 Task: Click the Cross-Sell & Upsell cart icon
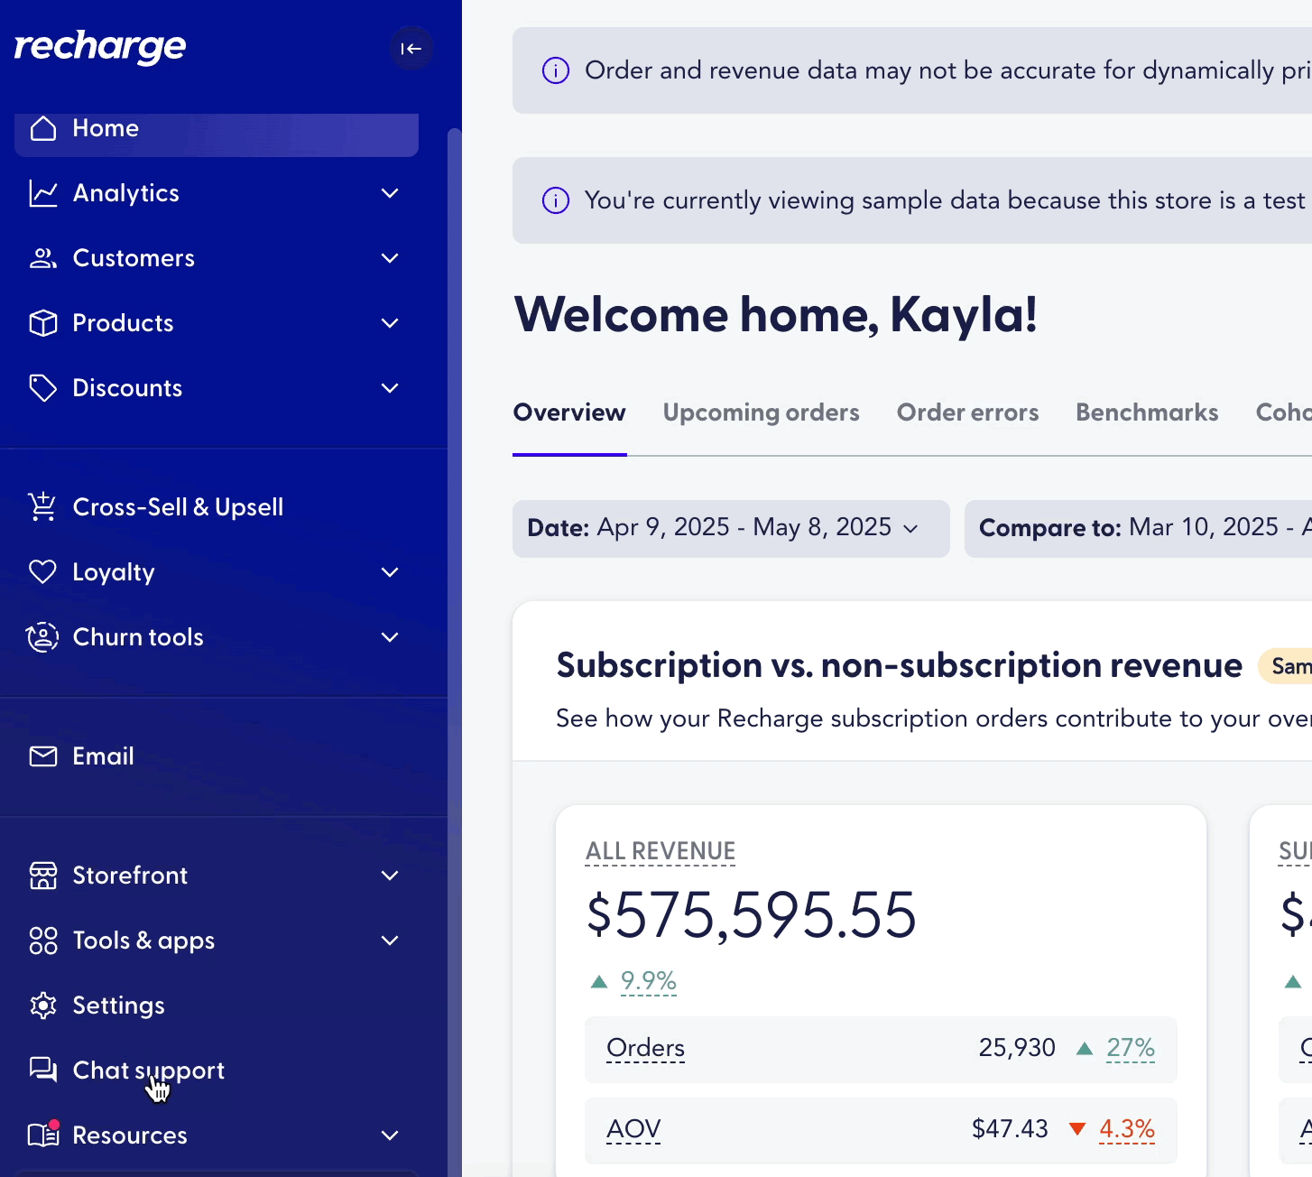[43, 507]
